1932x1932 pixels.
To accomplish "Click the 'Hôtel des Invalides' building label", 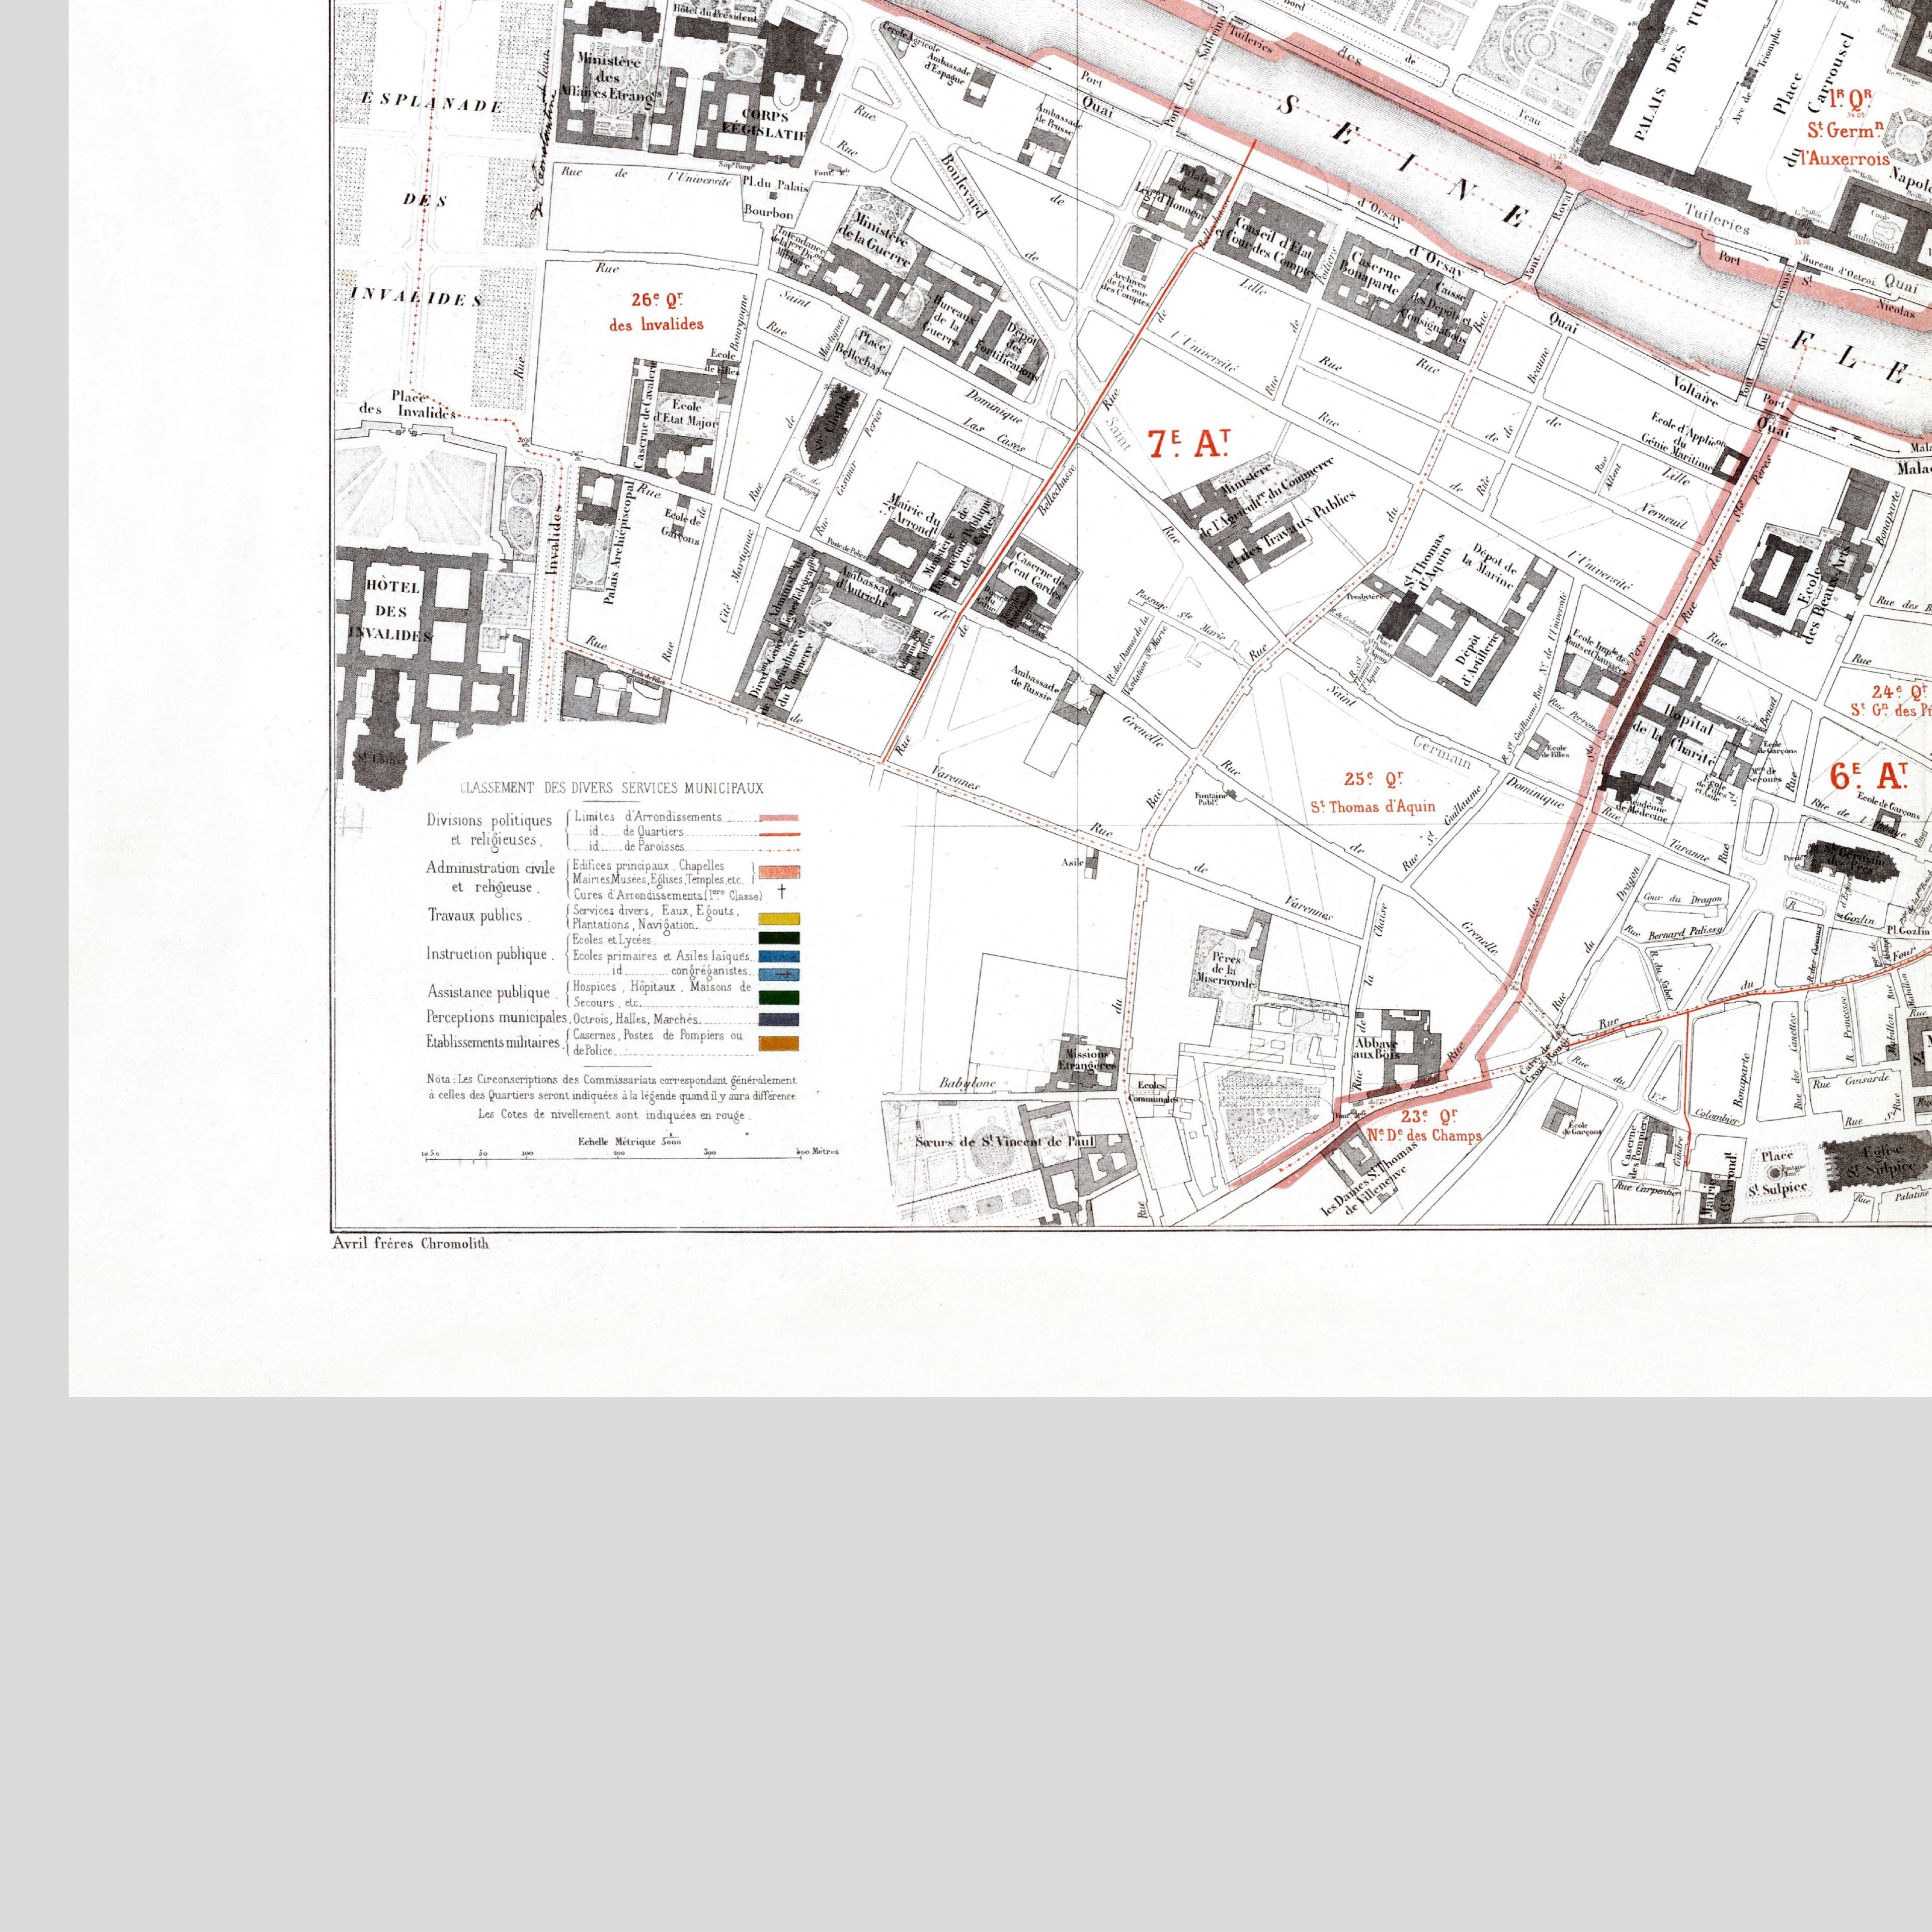I will click(x=391, y=610).
